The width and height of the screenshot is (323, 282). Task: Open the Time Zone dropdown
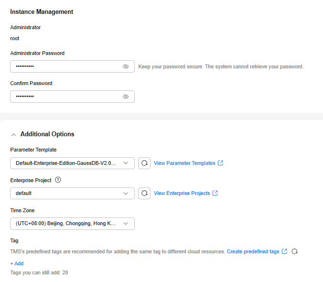[72, 224]
